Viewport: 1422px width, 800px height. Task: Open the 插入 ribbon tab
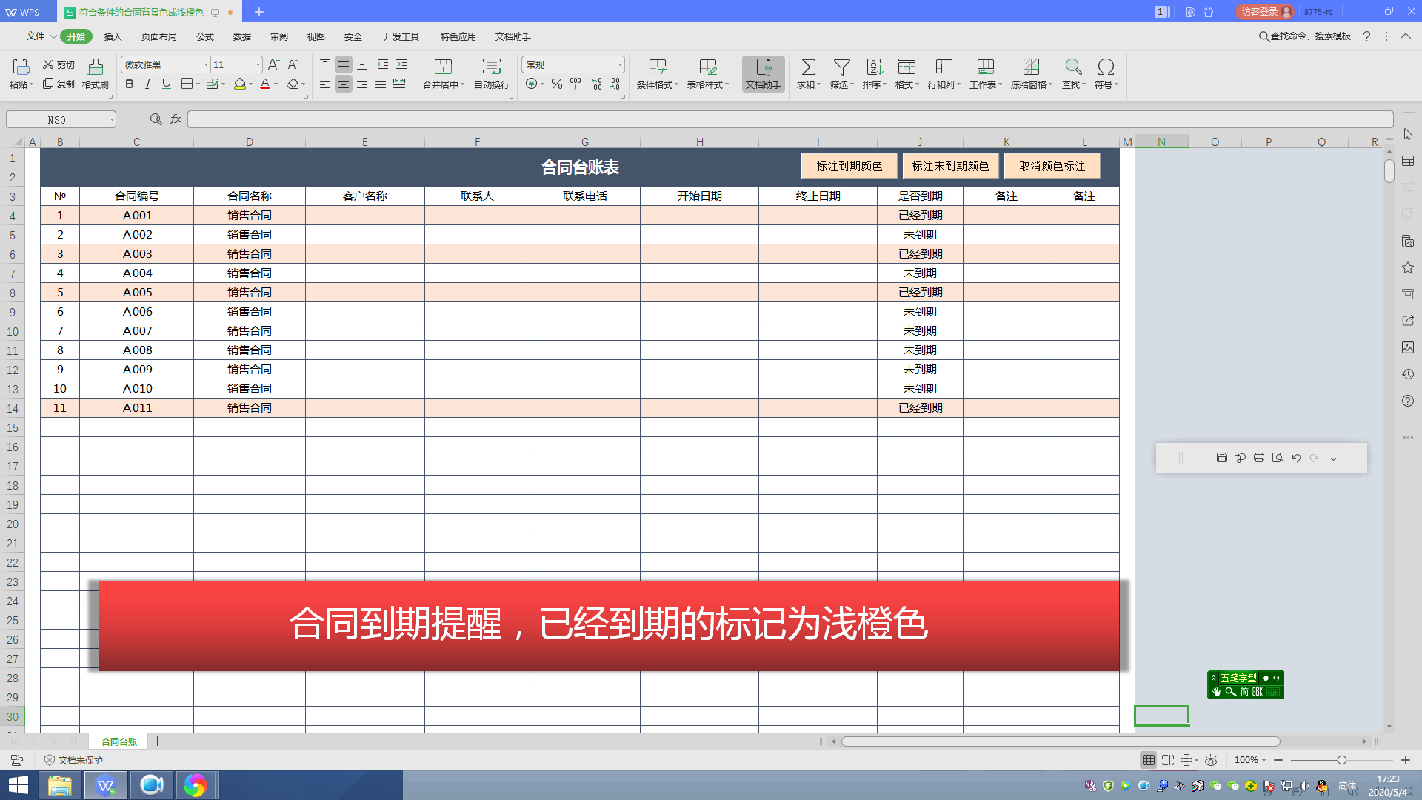point(113,36)
